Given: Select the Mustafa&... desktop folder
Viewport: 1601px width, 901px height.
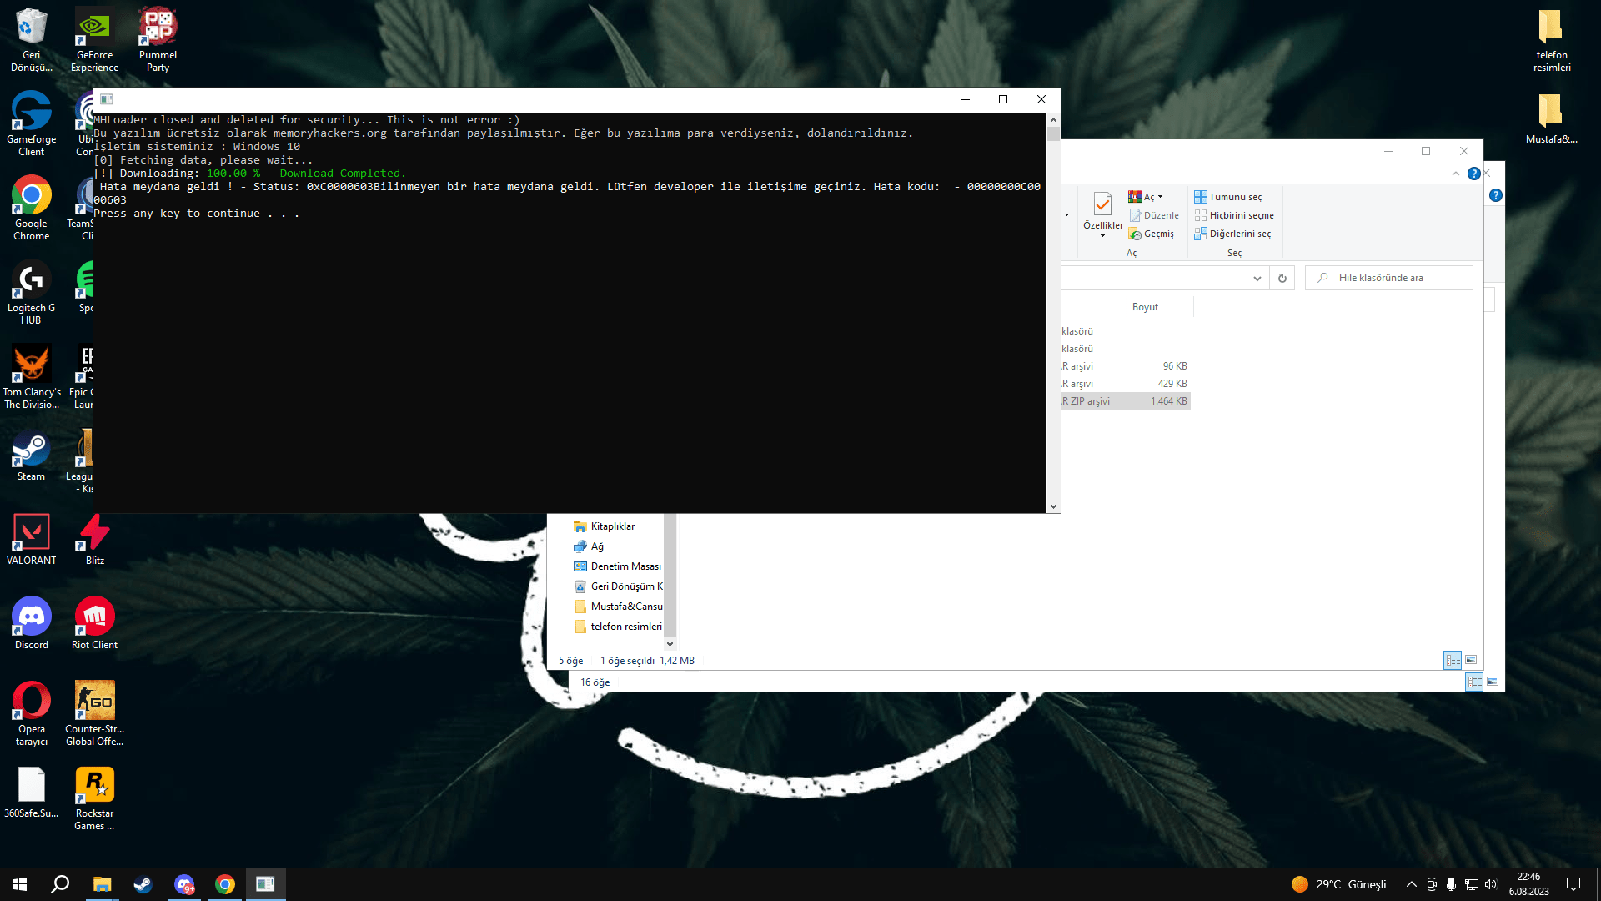Looking at the screenshot, I should tap(1551, 118).
